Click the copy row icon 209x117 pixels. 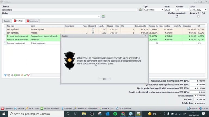pos(9,75)
